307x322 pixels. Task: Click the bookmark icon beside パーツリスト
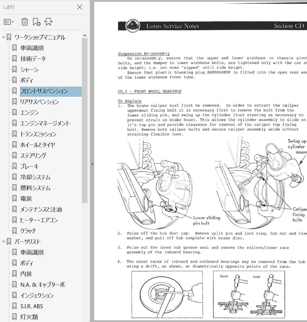tap(9, 241)
